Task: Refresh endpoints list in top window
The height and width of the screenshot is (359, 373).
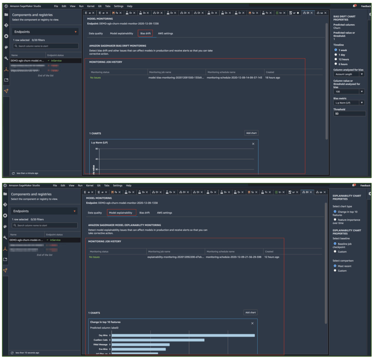Action: pos(13,173)
